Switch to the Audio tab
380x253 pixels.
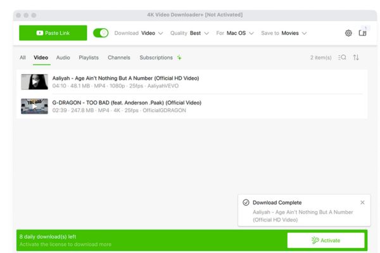[63, 58]
